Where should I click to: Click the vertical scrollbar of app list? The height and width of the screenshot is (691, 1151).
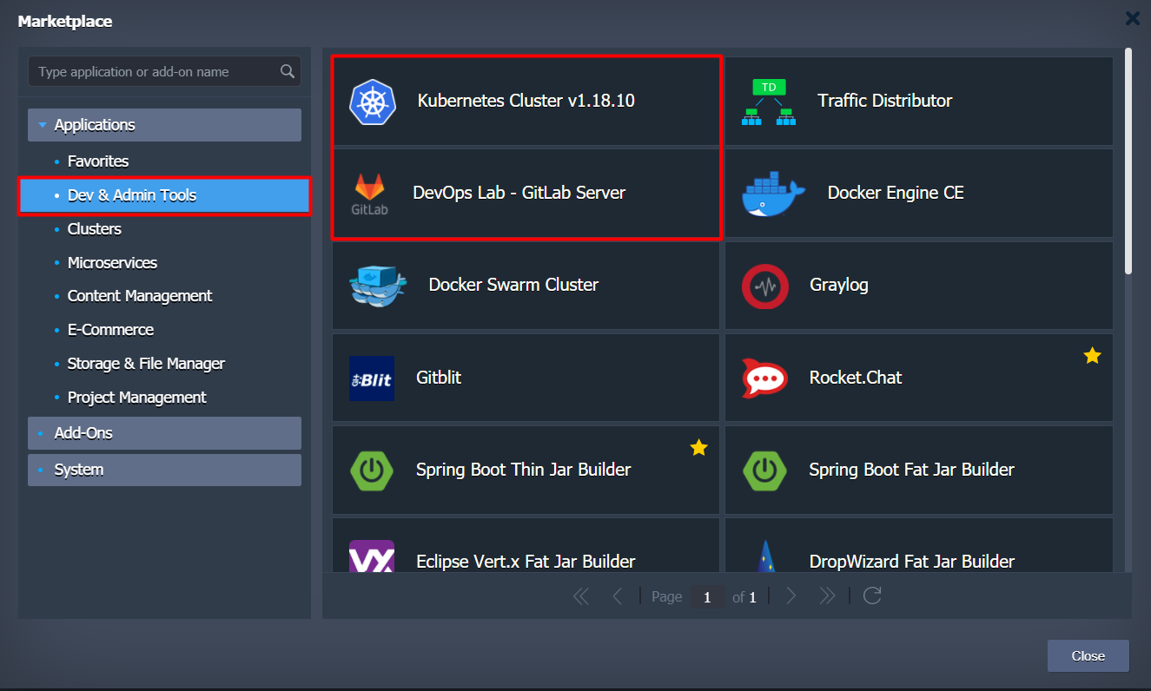[x=1128, y=161]
